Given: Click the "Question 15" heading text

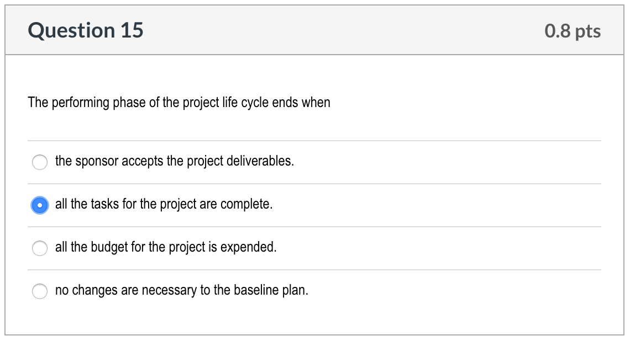Looking at the screenshot, I should [86, 30].
